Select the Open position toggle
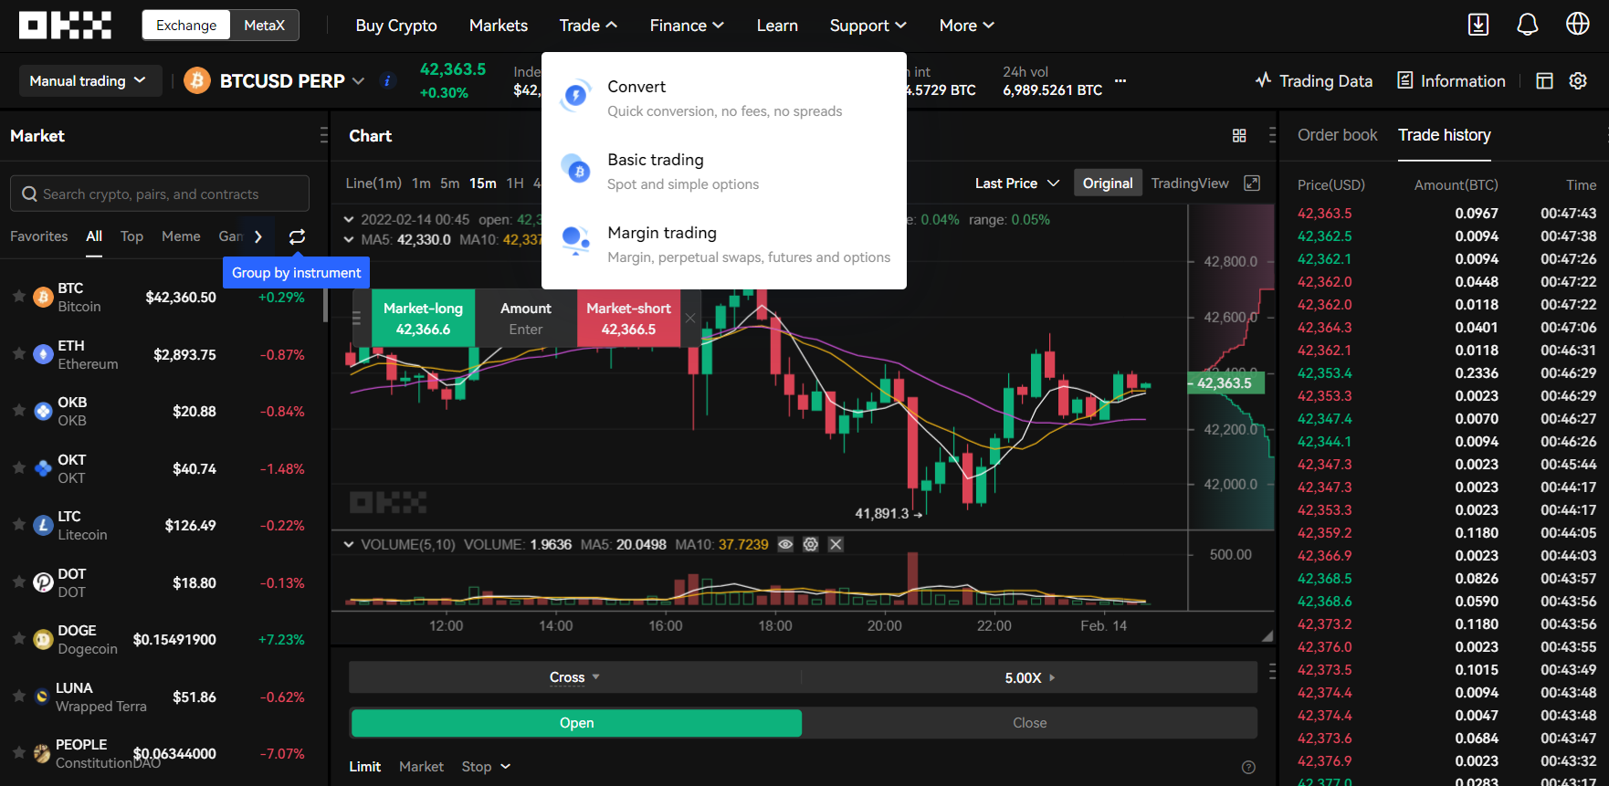The image size is (1609, 786). [577, 723]
